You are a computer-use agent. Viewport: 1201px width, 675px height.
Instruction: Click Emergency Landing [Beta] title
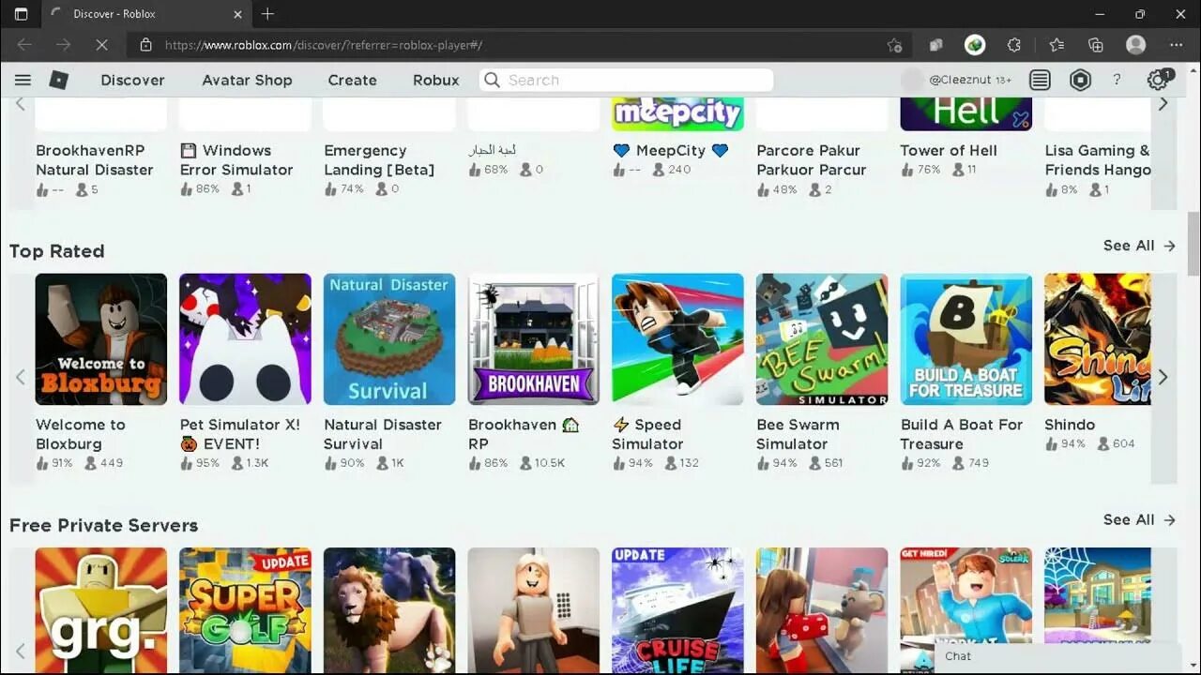[x=379, y=160]
